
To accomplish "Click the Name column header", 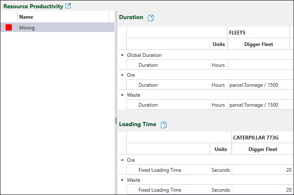I will pos(62,17).
